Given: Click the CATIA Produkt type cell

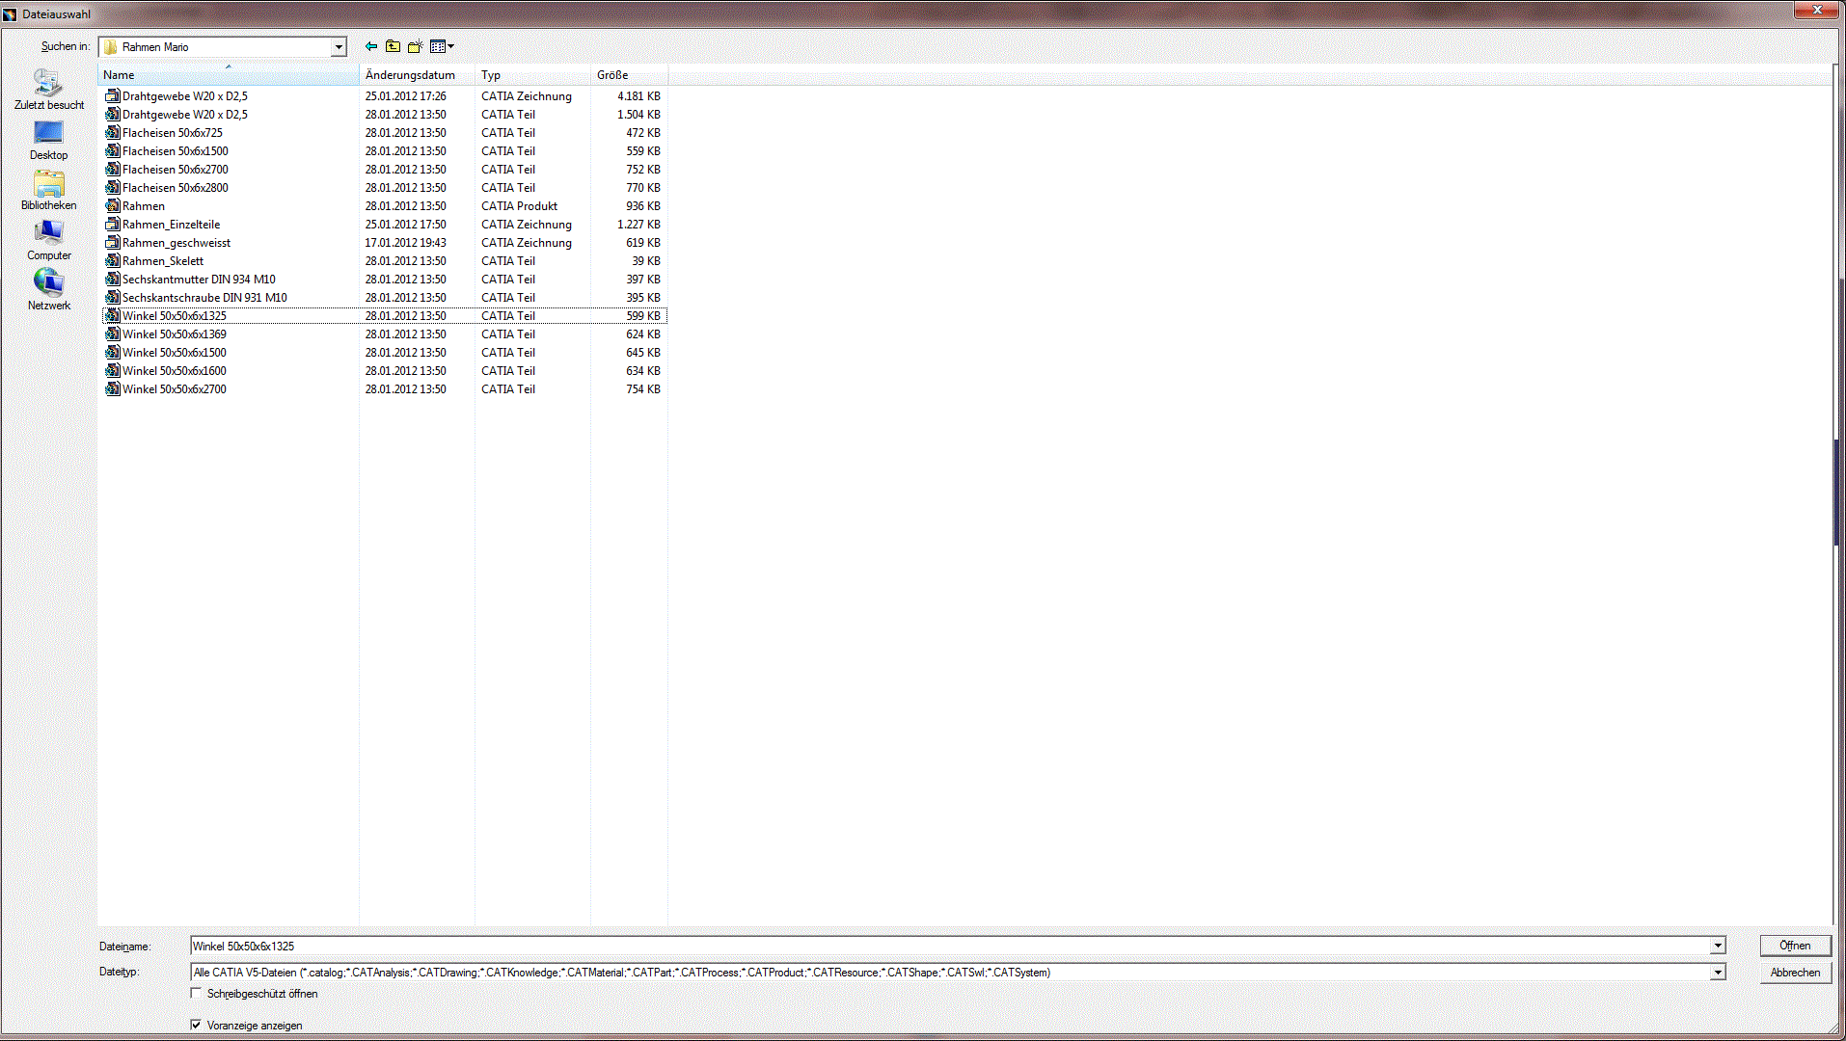Looking at the screenshot, I should [x=519, y=205].
